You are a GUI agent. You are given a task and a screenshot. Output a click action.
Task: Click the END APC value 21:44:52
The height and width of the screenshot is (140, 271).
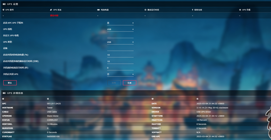pyautogui.click(x=210, y=136)
